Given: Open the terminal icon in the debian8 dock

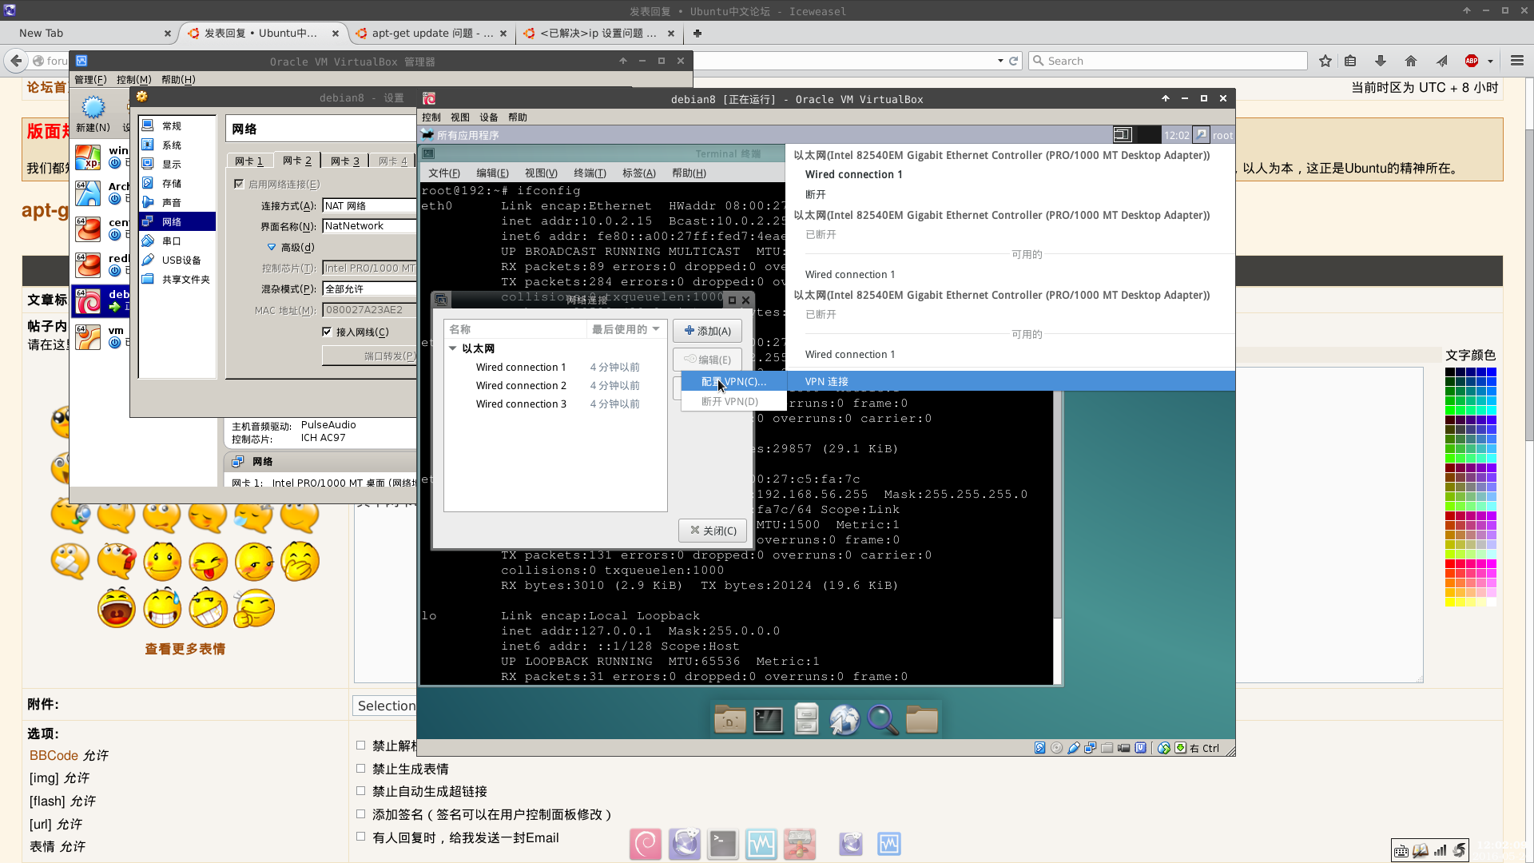Looking at the screenshot, I should click(768, 720).
